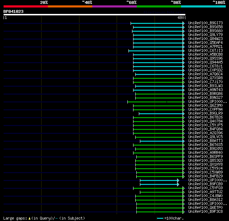Select the UniRef100_A9RR40 label
Screen dimensions: 229x221
[205, 153]
